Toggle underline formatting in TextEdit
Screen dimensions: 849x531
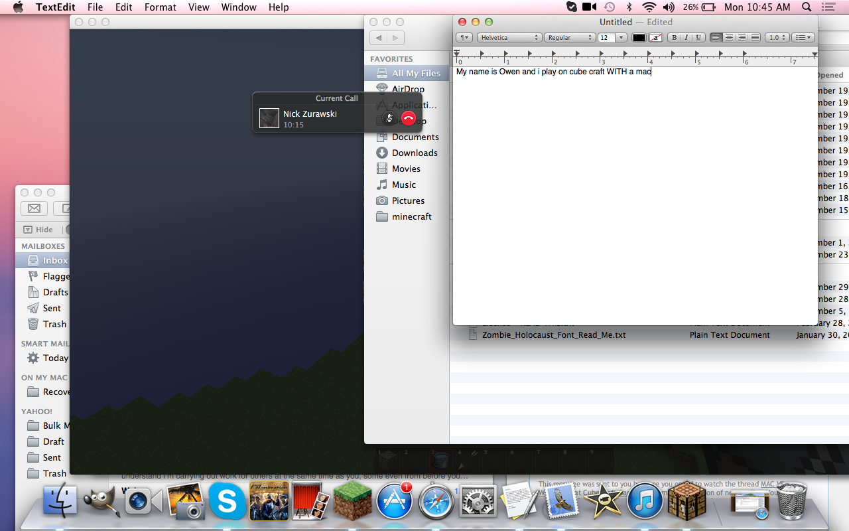pos(698,38)
